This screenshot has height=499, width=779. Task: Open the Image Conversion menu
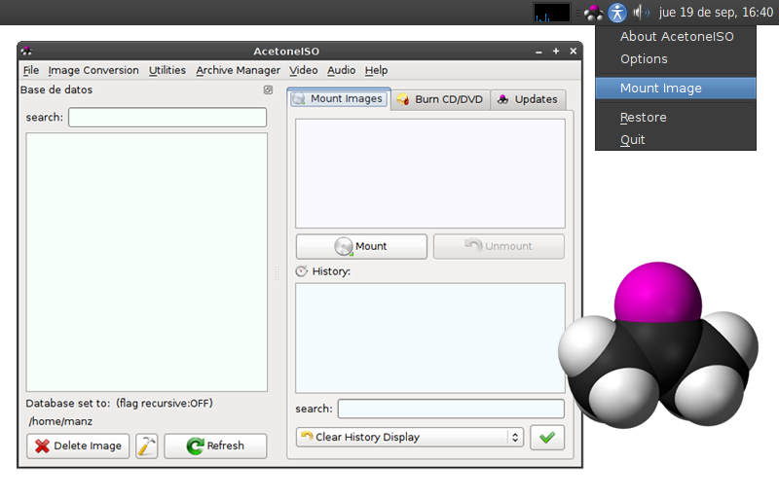(93, 70)
